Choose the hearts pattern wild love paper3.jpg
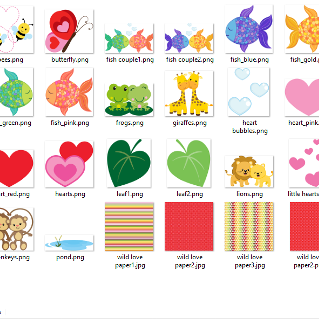Viewport: 319px width, 319px height. [249, 226]
